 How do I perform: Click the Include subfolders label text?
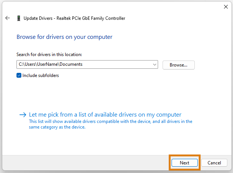coord(40,75)
